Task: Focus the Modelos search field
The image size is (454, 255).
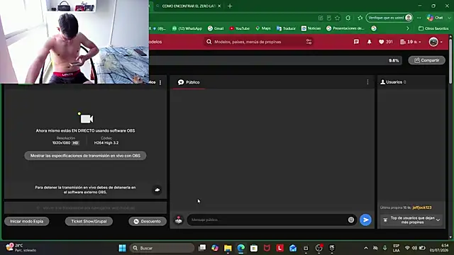Action: [258, 42]
